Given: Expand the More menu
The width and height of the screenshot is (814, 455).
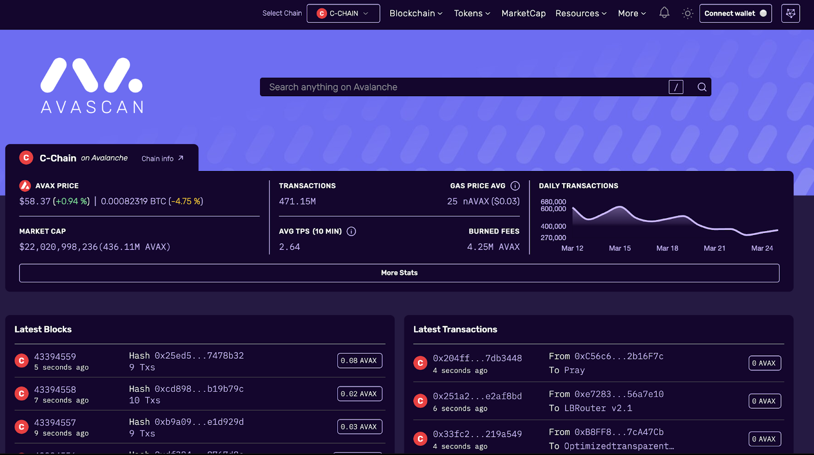Looking at the screenshot, I should coord(632,13).
